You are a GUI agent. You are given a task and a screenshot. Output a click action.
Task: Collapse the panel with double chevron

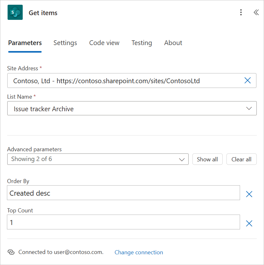tap(256, 13)
